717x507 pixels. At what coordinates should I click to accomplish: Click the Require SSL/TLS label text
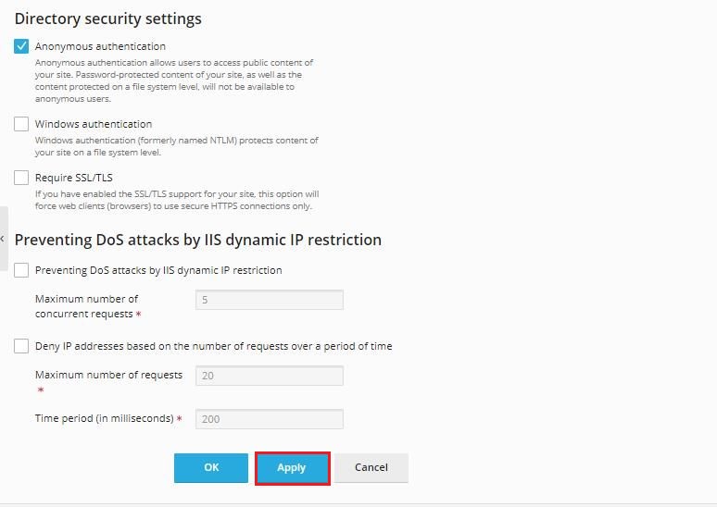point(74,178)
